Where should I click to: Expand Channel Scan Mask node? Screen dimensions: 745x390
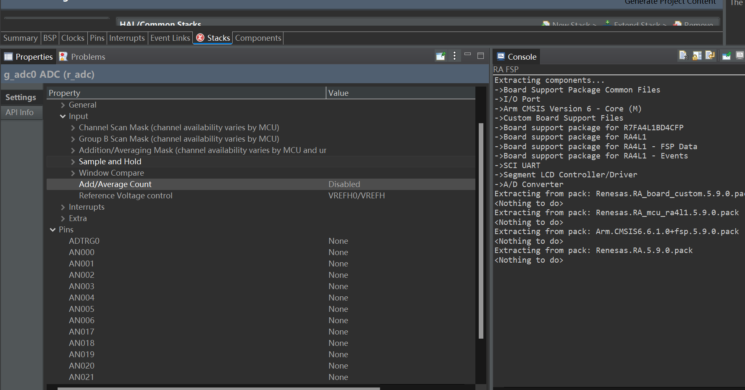(73, 128)
